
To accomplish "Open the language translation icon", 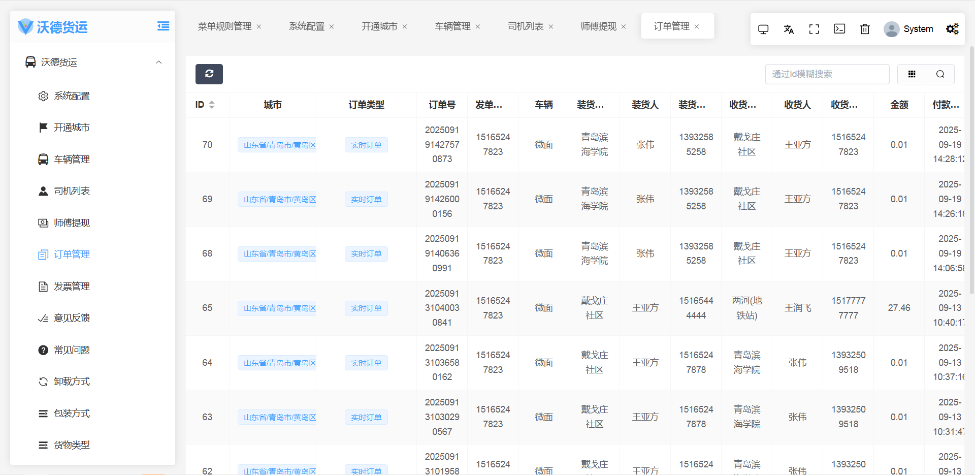I will coord(789,29).
